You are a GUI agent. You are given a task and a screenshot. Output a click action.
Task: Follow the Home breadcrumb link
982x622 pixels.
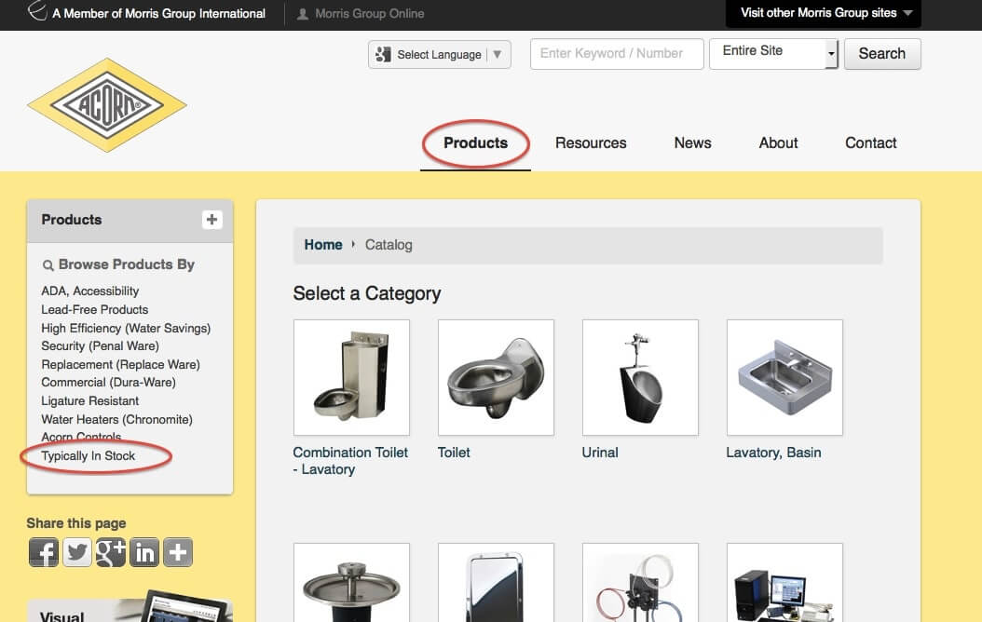(x=323, y=245)
